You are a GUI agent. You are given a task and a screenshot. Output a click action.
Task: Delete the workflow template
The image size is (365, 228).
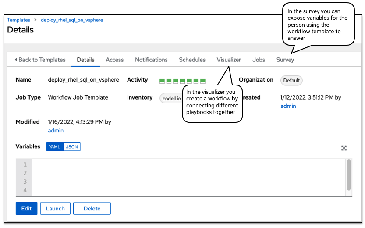(92, 209)
